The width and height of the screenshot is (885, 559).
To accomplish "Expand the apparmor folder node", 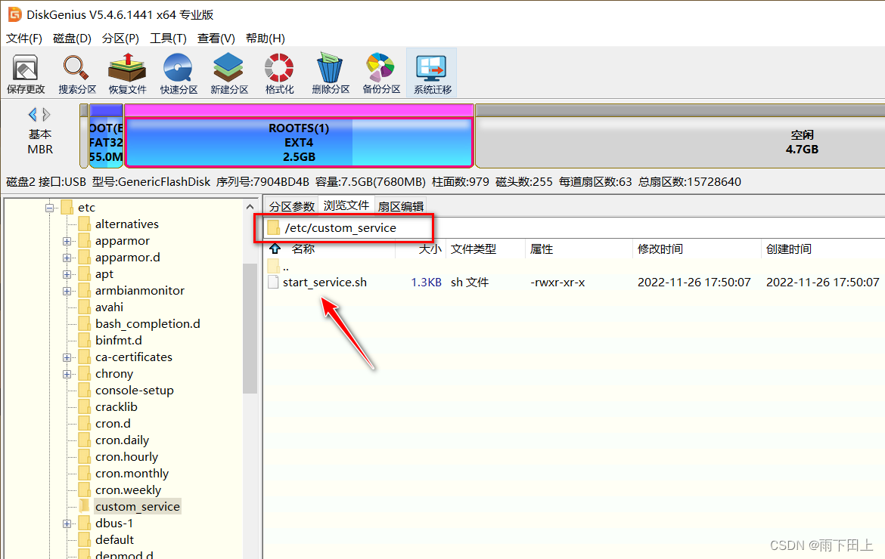I will 67,241.
